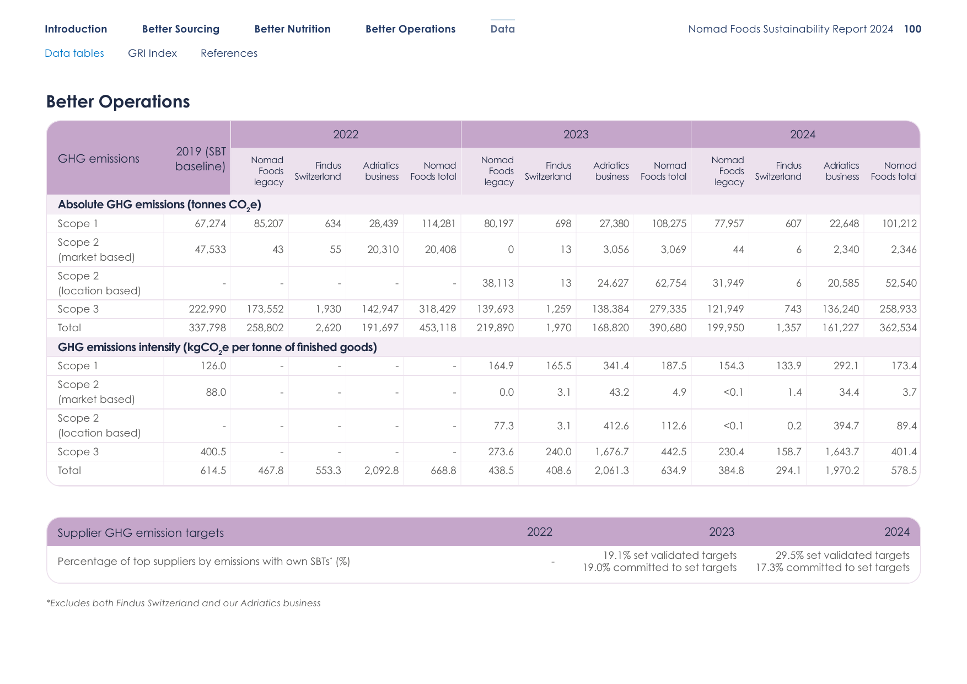The width and height of the screenshot is (967, 684).
Task: Select total value 362,534
Action: click(x=898, y=328)
